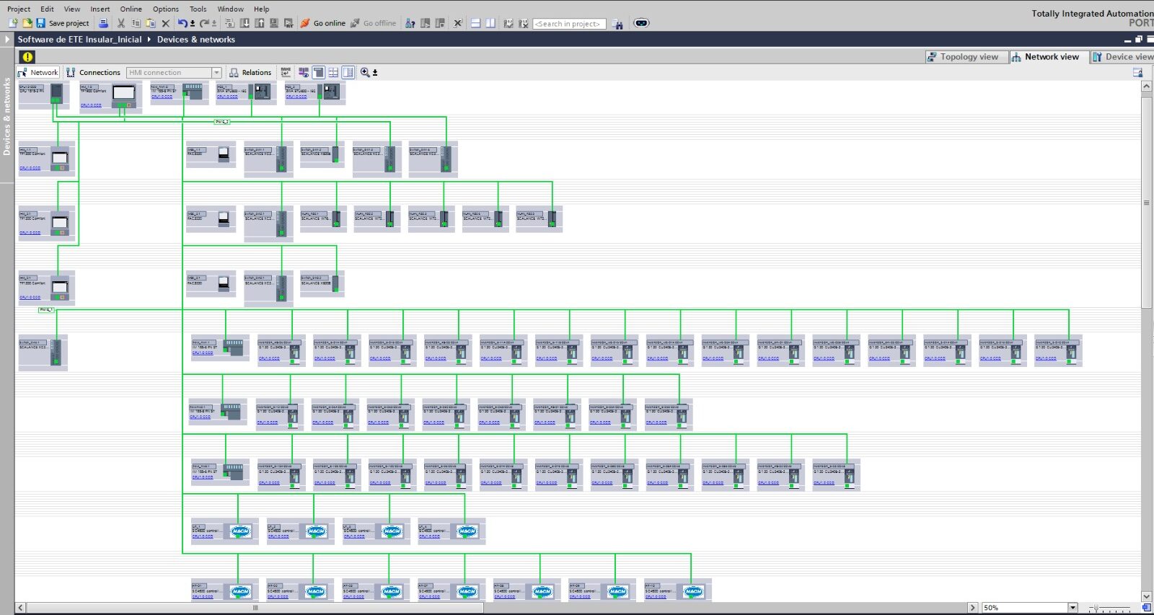Click the Go offline button

tap(373, 23)
